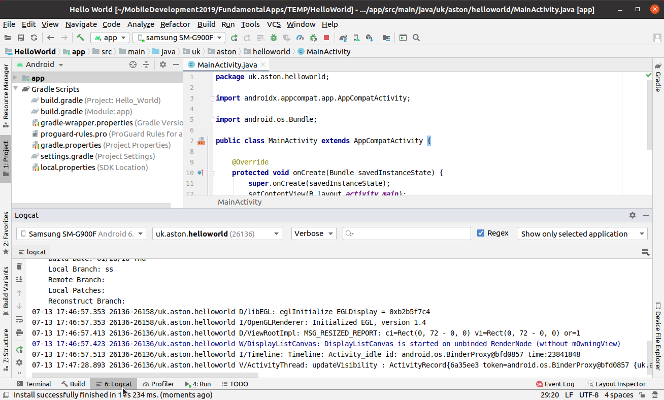Screen dimensions: 664x400
Task: Click 4 spaces indent in status bar
Action: pyautogui.click(x=620, y=395)
